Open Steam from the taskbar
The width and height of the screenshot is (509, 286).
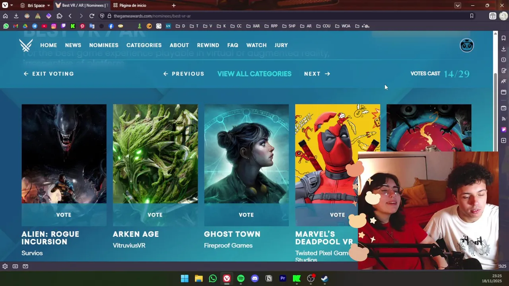coord(324,278)
